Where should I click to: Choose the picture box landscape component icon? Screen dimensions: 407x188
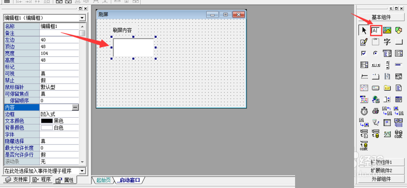pyautogui.click(x=387, y=30)
